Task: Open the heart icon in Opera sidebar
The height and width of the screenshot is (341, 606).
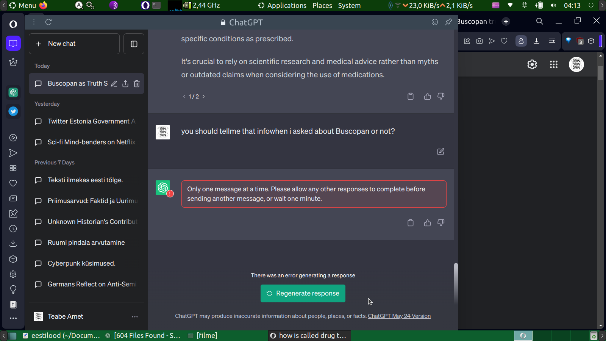Action: point(13,183)
